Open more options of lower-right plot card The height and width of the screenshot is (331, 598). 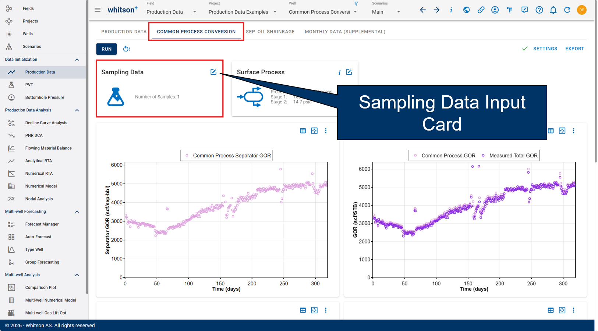point(573,310)
